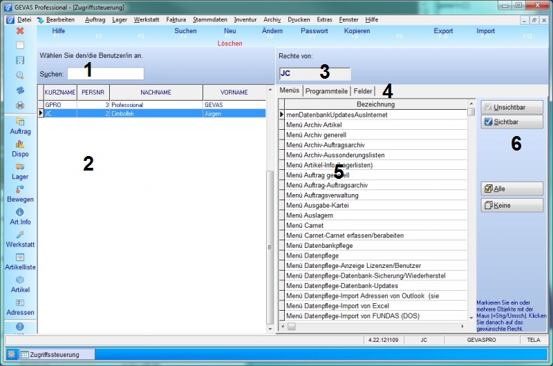
Task: Click the Unsichtbar permission button
Action: coord(512,107)
